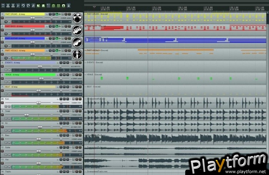The width and height of the screenshot is (269, 175).
Task: Open project settings wrench icon
Action: coord(18,6)
